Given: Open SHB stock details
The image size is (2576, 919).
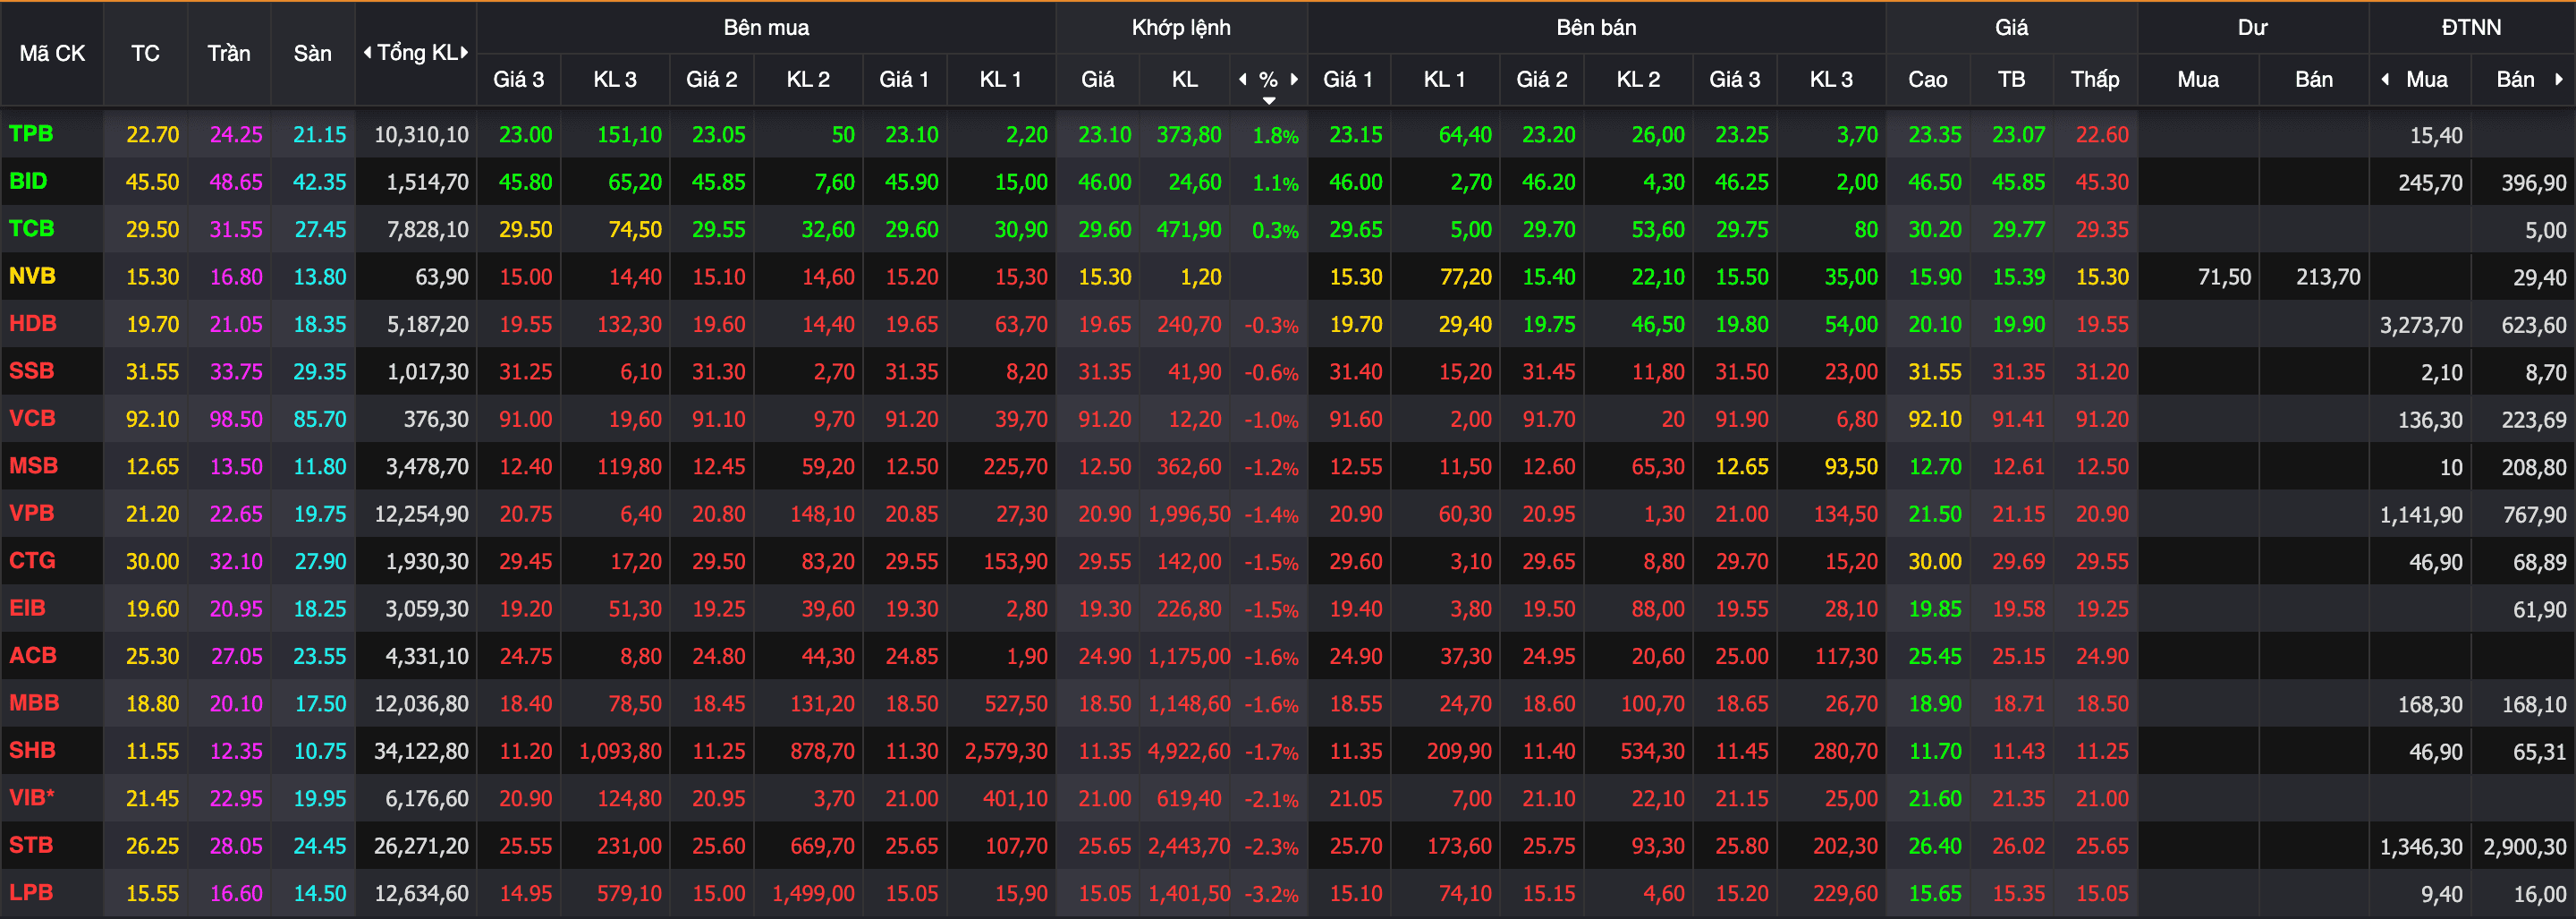Looking at the screenshot, I should point(32,750).
